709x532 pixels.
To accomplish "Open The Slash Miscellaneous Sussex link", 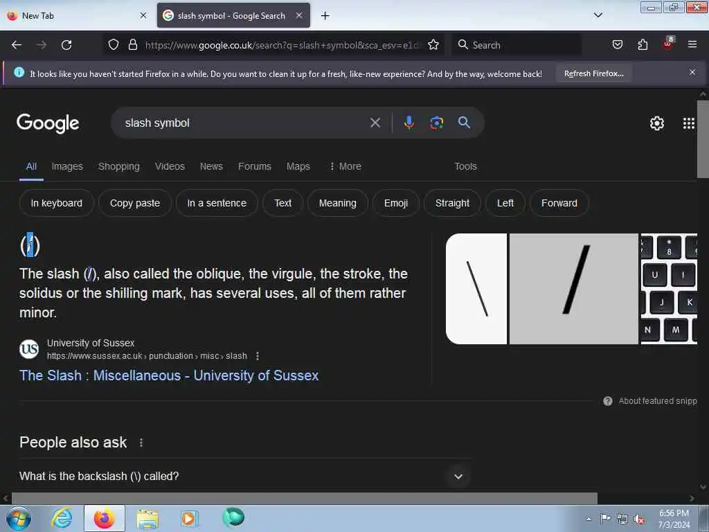I will point(169,375).
